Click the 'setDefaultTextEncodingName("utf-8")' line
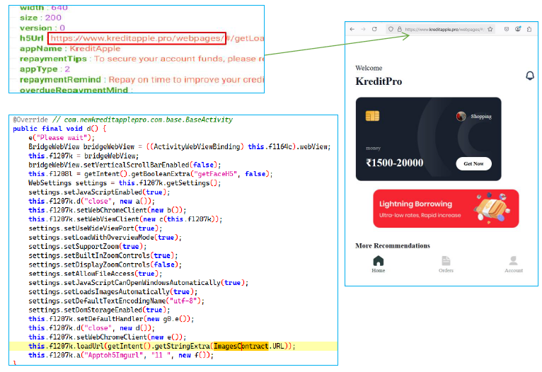 pos(117,301)
